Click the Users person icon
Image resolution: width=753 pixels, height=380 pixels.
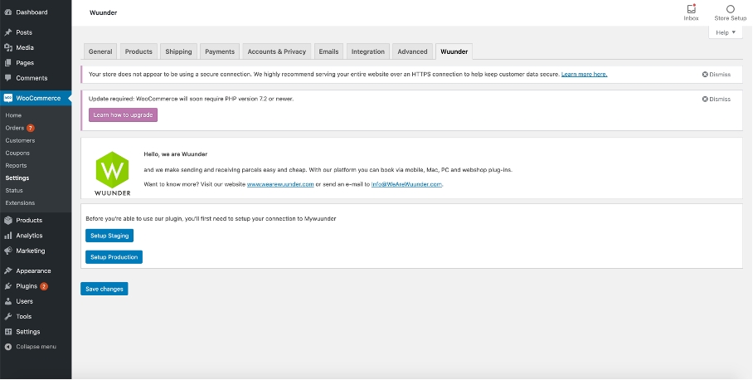tap(7, 301)
